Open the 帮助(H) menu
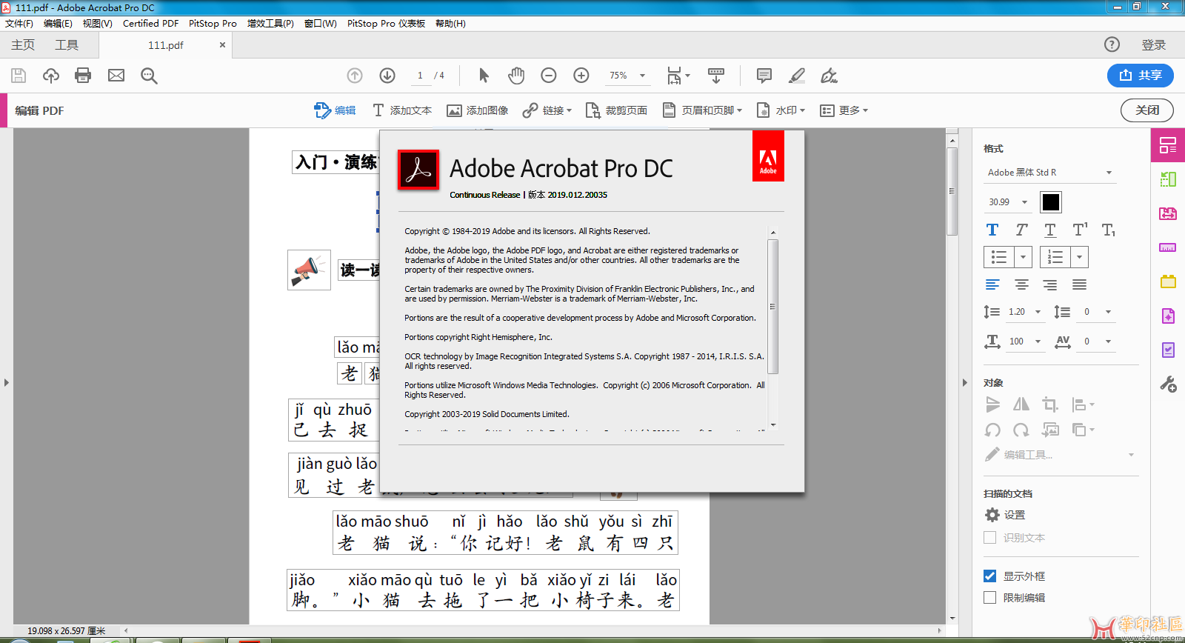This screenshot has width=1185, height=643. pos(450,24)
